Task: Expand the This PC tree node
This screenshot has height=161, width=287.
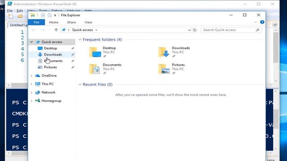Action: (31, 84)
